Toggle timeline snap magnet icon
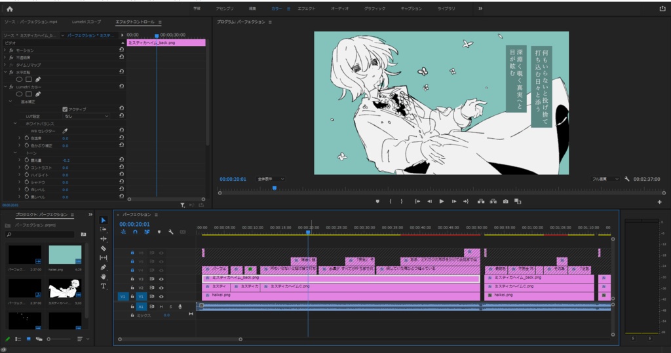 [x=135, y=232]
